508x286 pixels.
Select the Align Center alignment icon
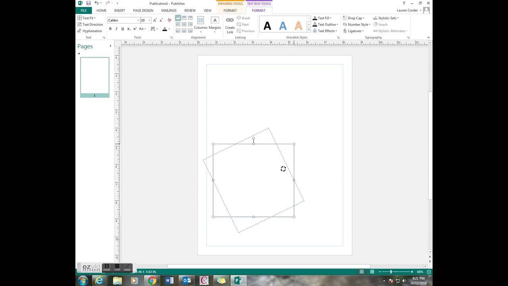tap(184, 24)
